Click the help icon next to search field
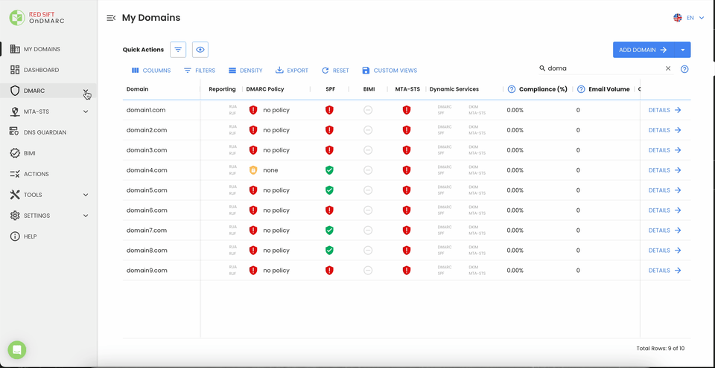Screen dimensions: 715x368 684,69
